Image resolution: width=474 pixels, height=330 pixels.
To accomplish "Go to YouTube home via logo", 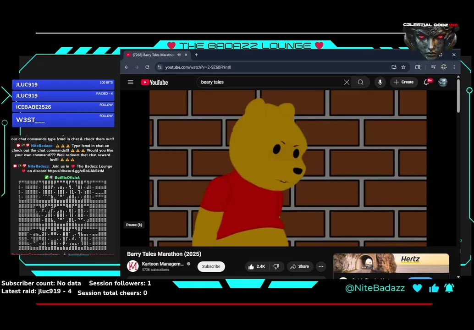I will [x=154, y=82].
